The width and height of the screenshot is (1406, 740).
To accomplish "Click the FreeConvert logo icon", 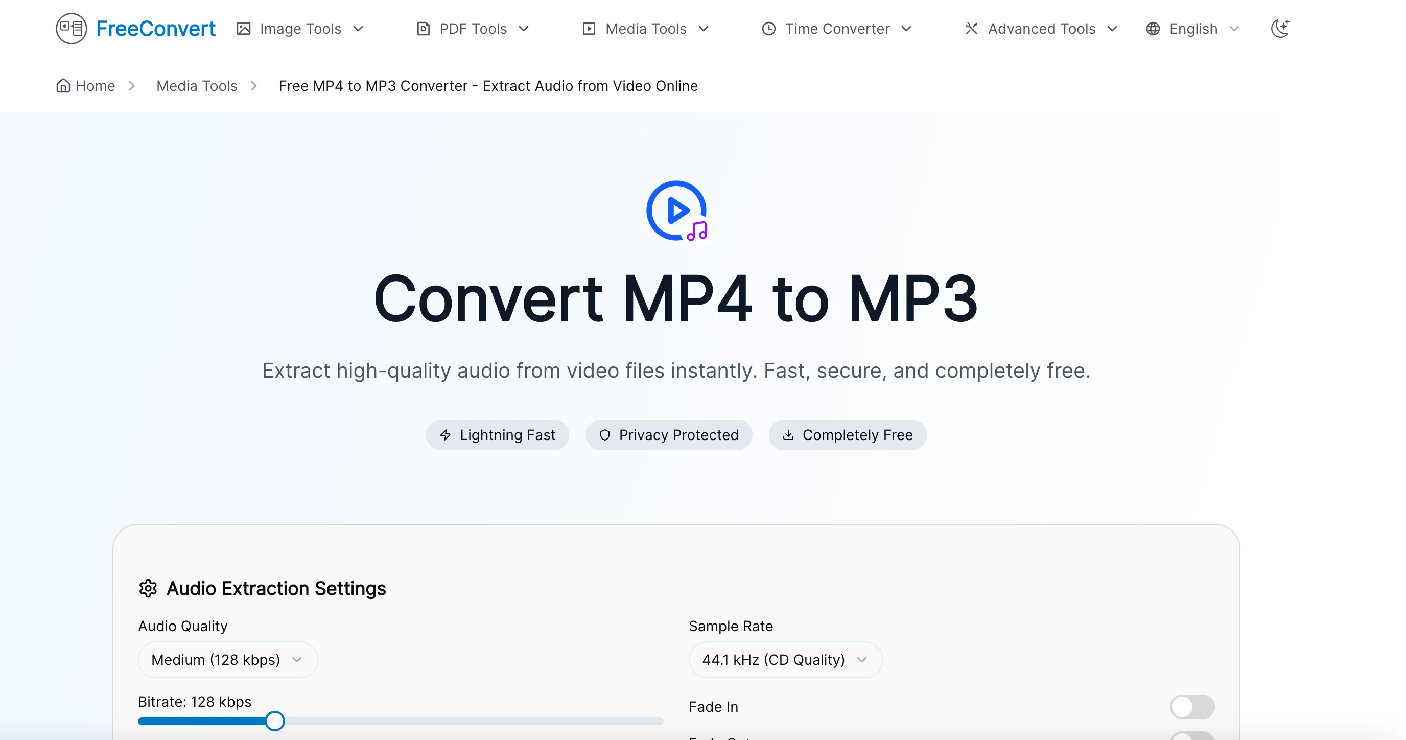I will click(x=71, y=29).
